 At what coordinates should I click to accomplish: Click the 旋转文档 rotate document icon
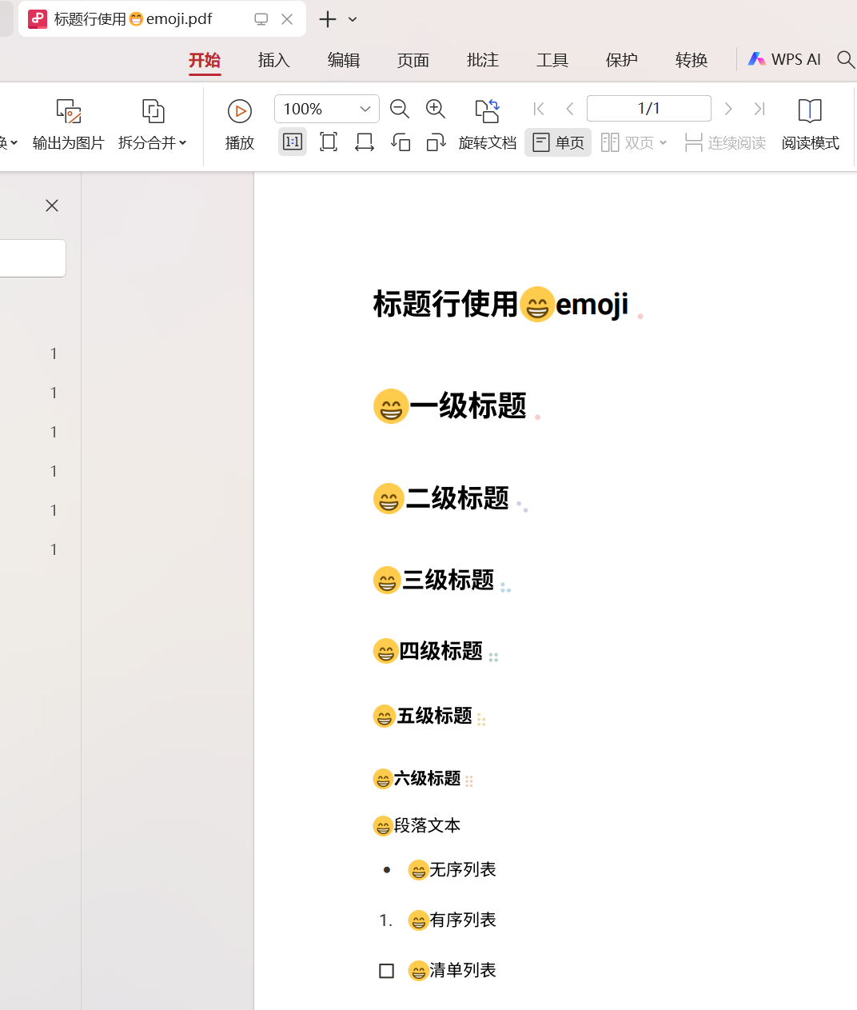[x=487, y=110]
